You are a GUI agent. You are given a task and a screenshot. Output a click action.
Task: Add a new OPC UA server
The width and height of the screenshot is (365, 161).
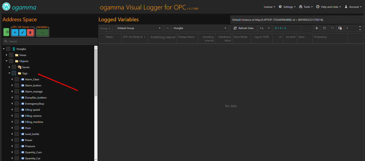(15, 32)
